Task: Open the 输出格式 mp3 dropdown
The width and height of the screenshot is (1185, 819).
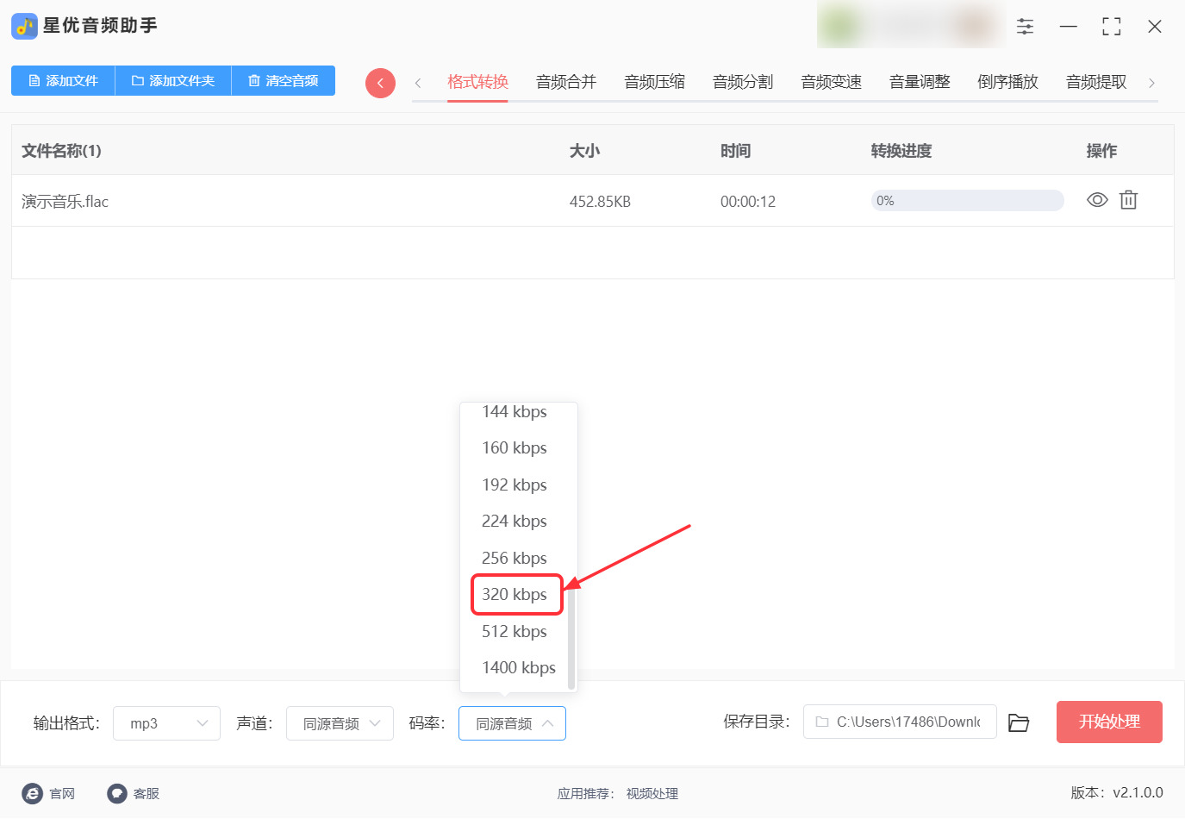Action: [166, 723]
